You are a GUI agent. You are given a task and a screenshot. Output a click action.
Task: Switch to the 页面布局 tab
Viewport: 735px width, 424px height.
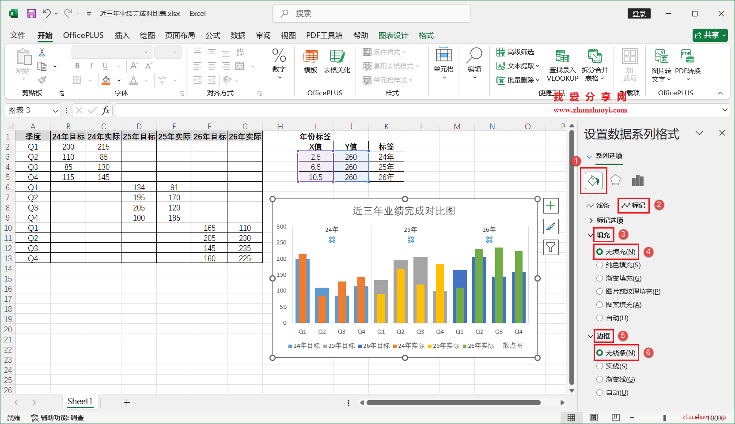coord(180,35)
